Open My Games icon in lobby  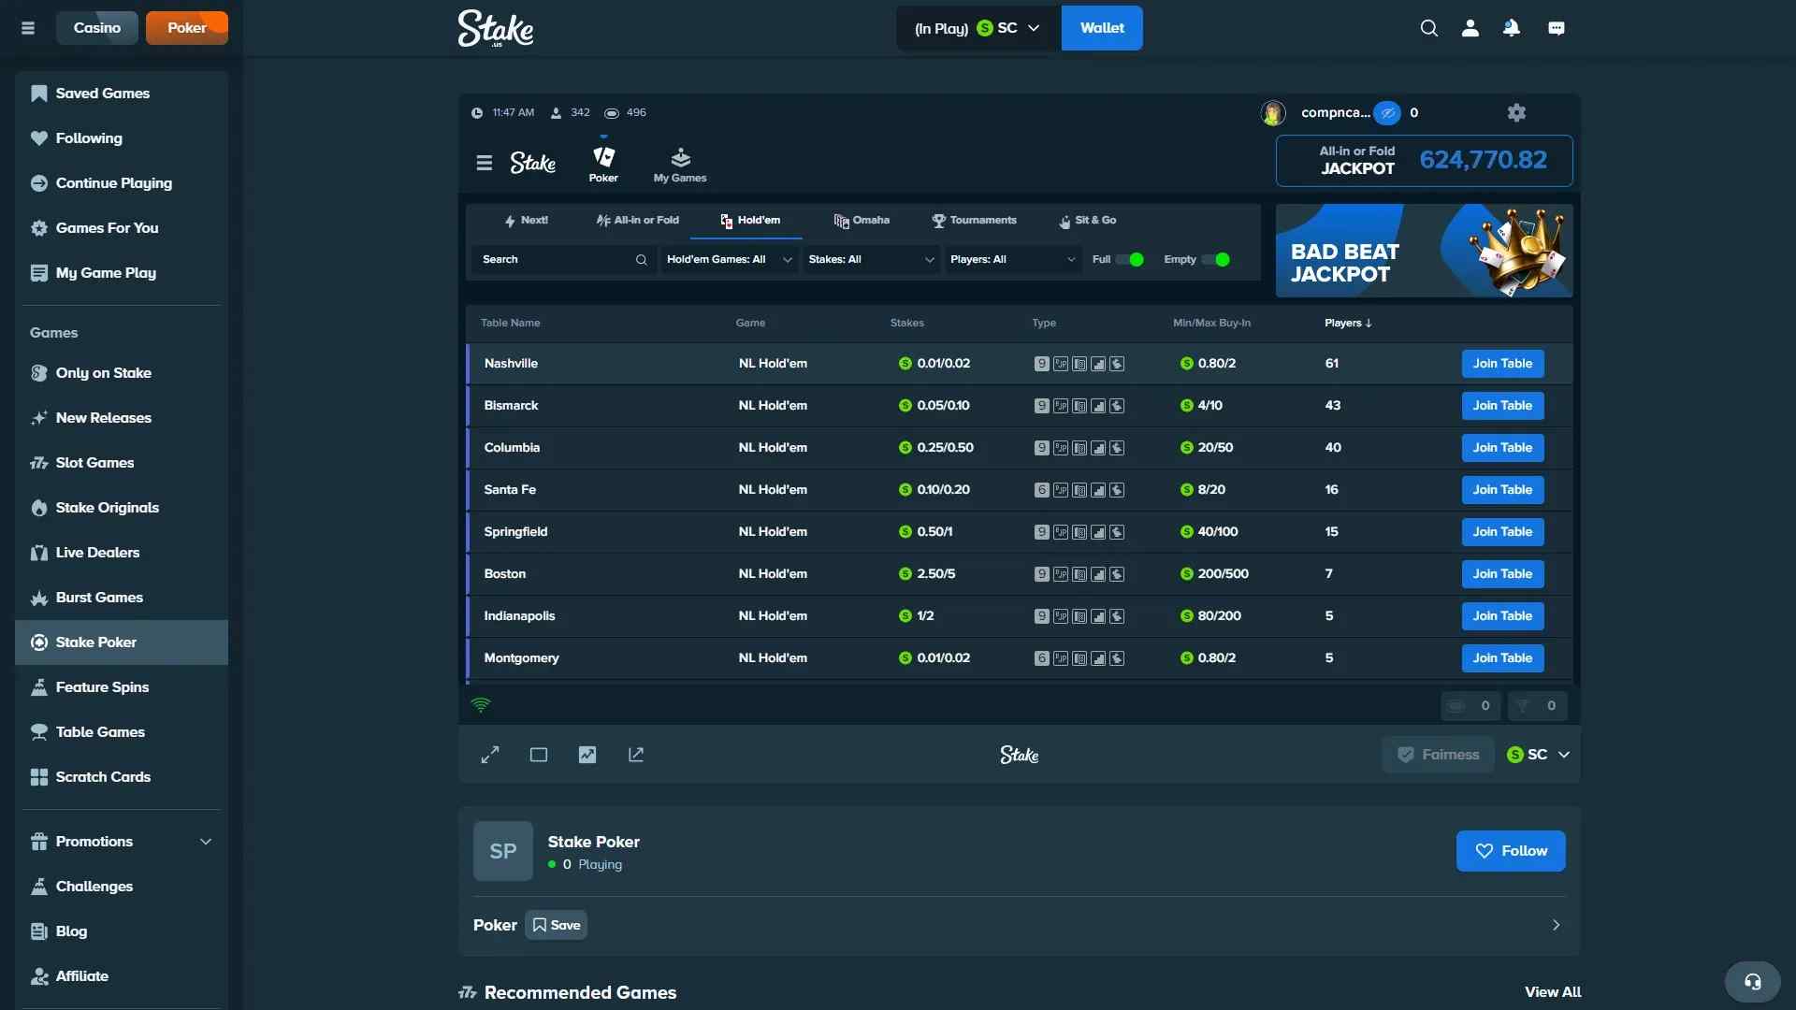680,165
